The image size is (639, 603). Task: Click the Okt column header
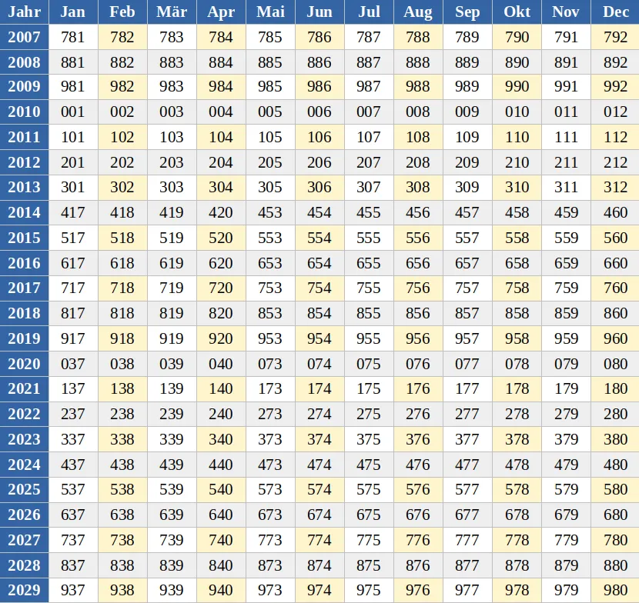pyautogui.click(x=517, y=12)
